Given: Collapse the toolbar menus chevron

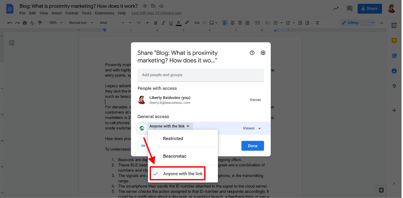Looking at the screenshot, I should tap(381, 23).
